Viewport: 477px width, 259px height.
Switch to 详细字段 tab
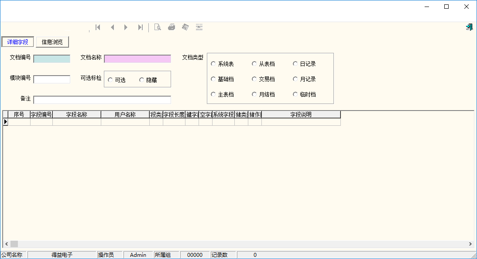pos(17,42)
